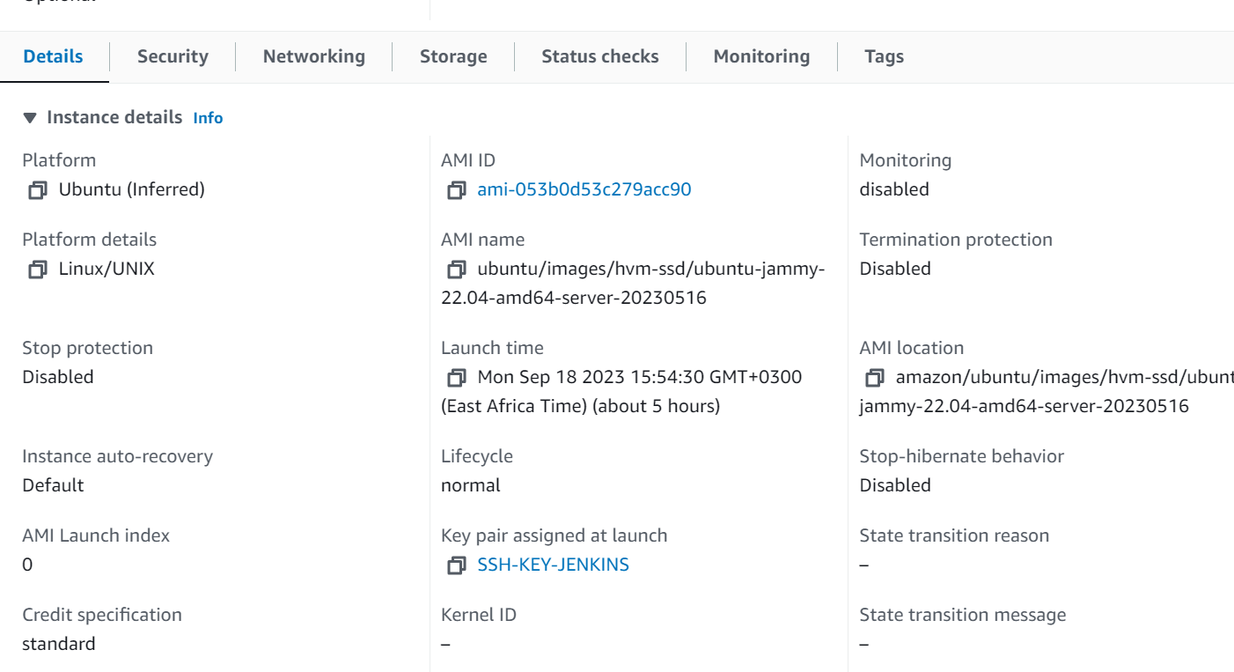The height and width of the screenshot is (672, 1234).
Task: Copy the Linux/UNIX platform details
Action: pyautogui.click(x=37, y=270)
